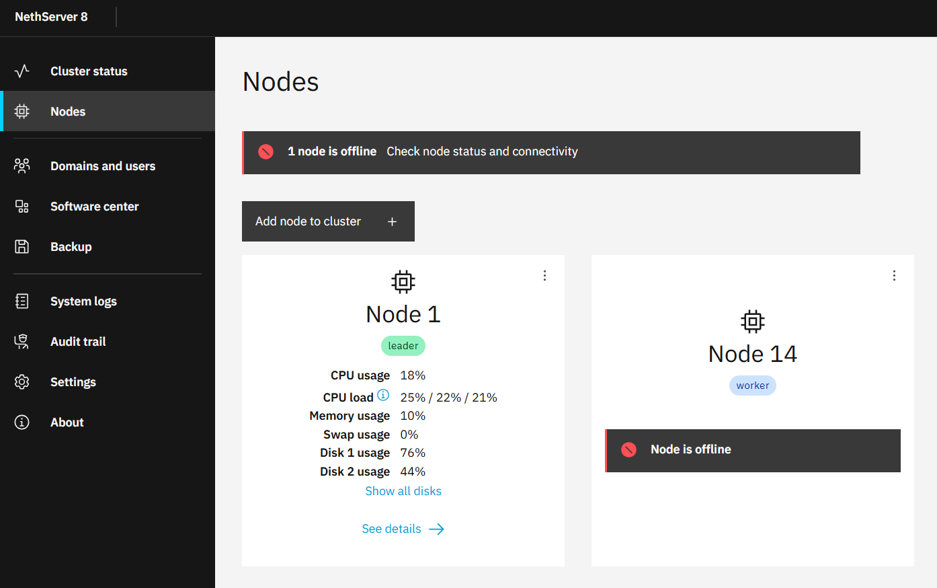Click the leader tag on Node 1
Image resolution: width=937 pixels, height=588 pixels.
pos(403,346)
